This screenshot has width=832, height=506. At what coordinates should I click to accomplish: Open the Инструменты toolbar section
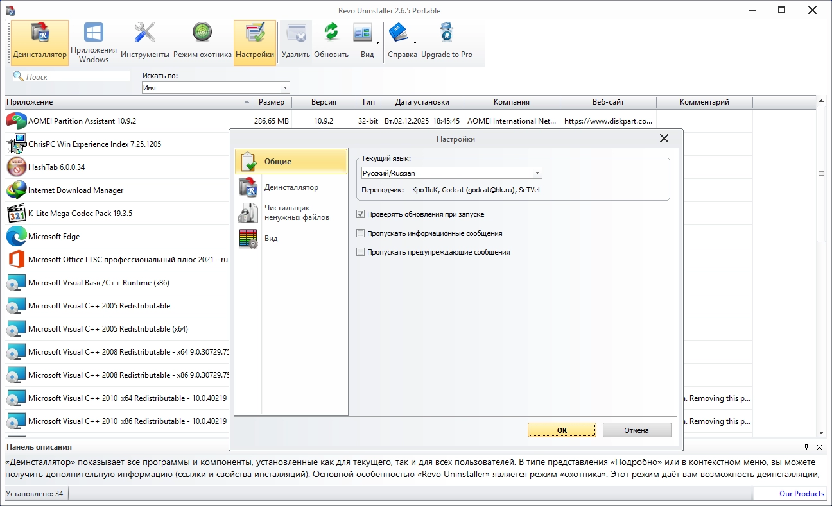click(145, 43)
